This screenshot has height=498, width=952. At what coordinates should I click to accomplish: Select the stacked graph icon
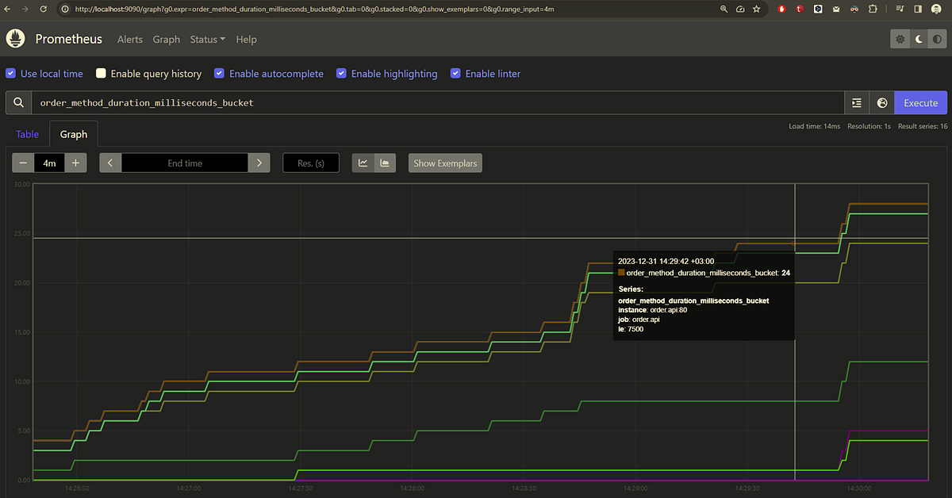tap(386, 163)
